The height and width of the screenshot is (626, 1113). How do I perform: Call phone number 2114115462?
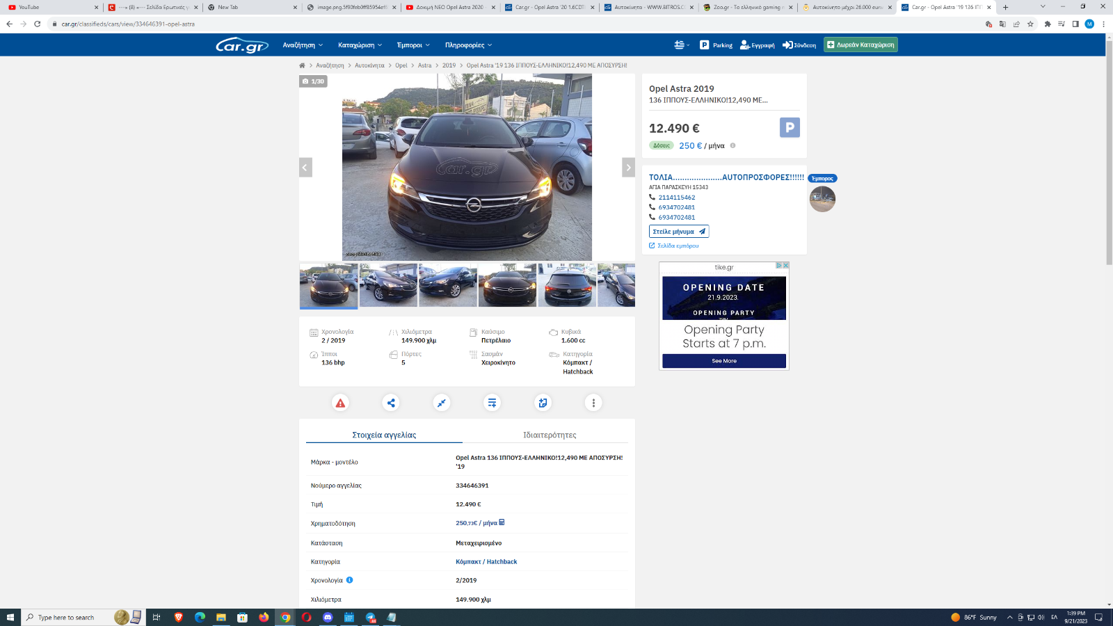(x=676, y=198)
